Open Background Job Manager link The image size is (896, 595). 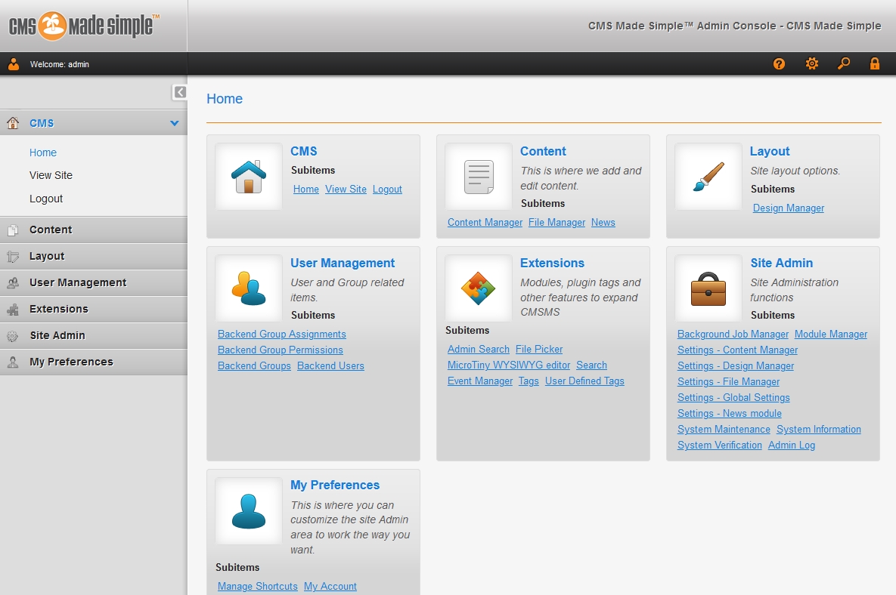click(x=733, y=334)
